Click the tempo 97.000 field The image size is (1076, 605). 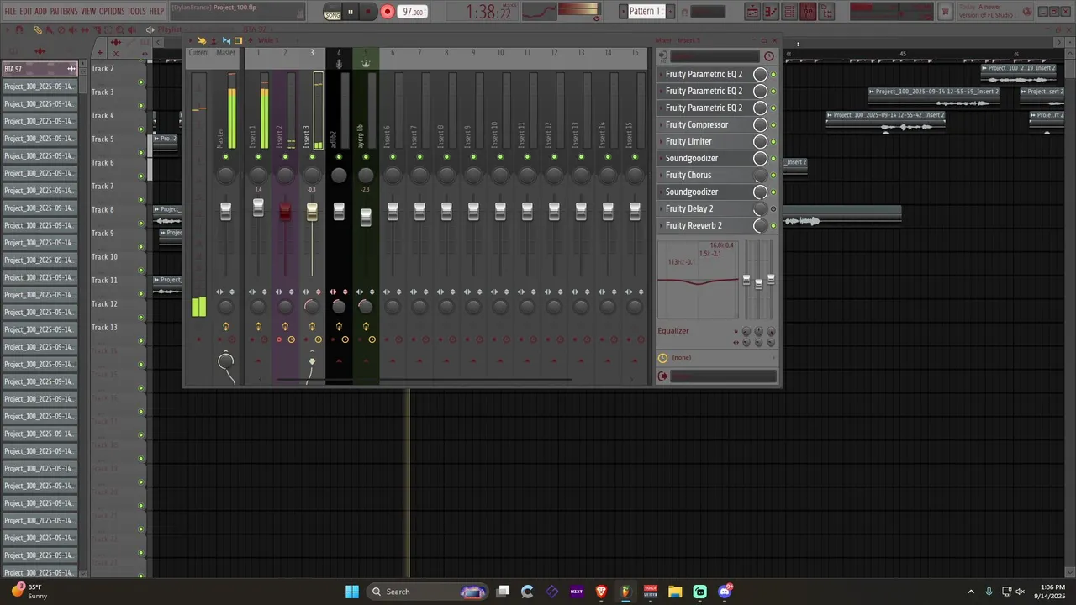[413, 12]
